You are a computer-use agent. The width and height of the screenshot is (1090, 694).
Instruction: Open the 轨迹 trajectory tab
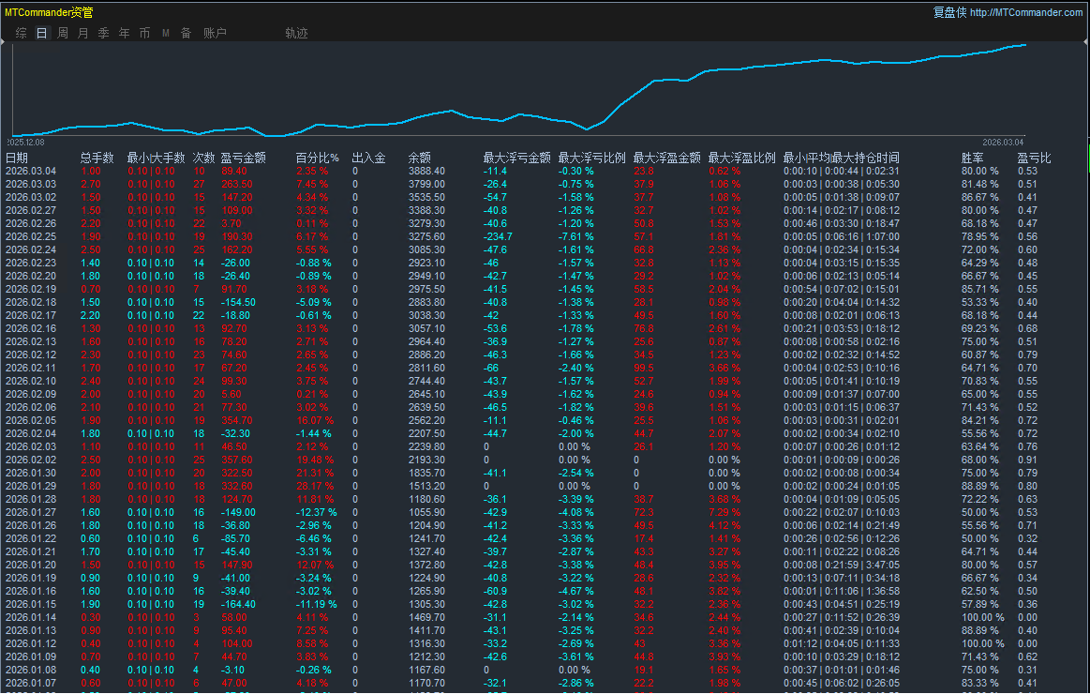pos(296,33)
